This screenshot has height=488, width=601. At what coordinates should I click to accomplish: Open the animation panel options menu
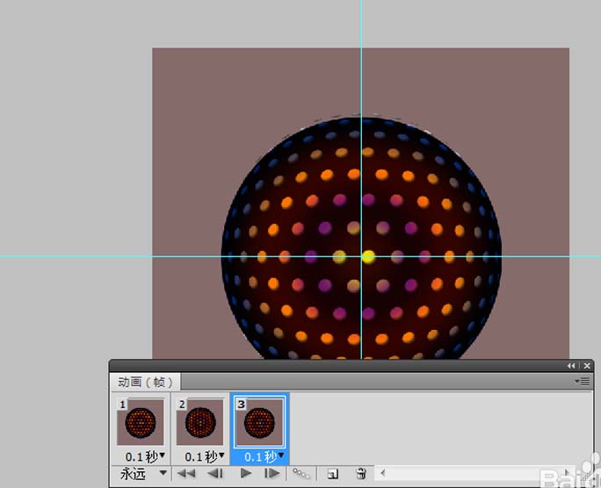click(x=584, y=382)
